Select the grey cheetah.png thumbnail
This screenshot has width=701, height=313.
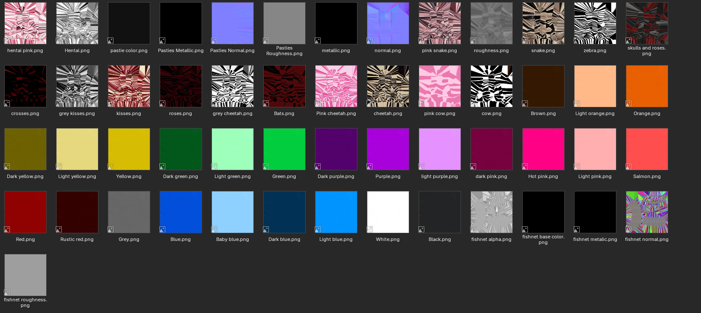233,86
